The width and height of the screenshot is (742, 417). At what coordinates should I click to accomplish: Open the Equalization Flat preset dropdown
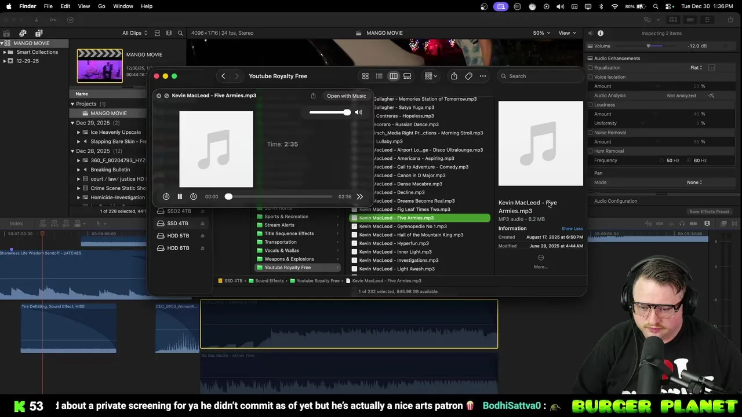[x=696, y=68]
